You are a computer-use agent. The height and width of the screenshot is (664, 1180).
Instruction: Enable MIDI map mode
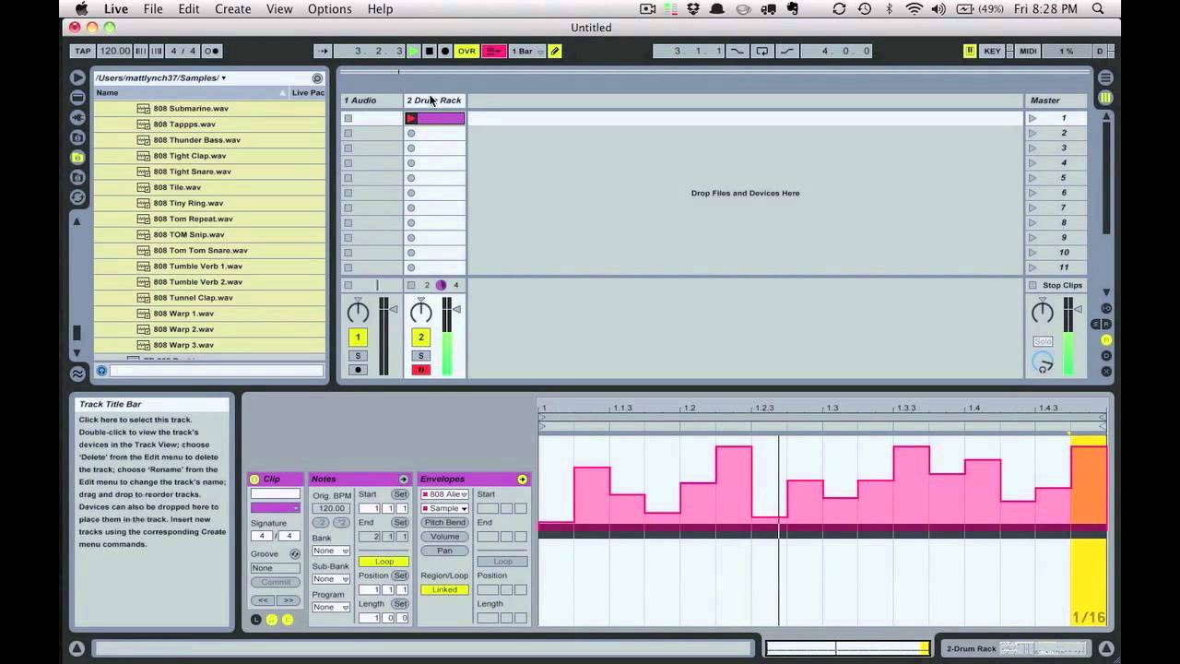coord(1028,51)
